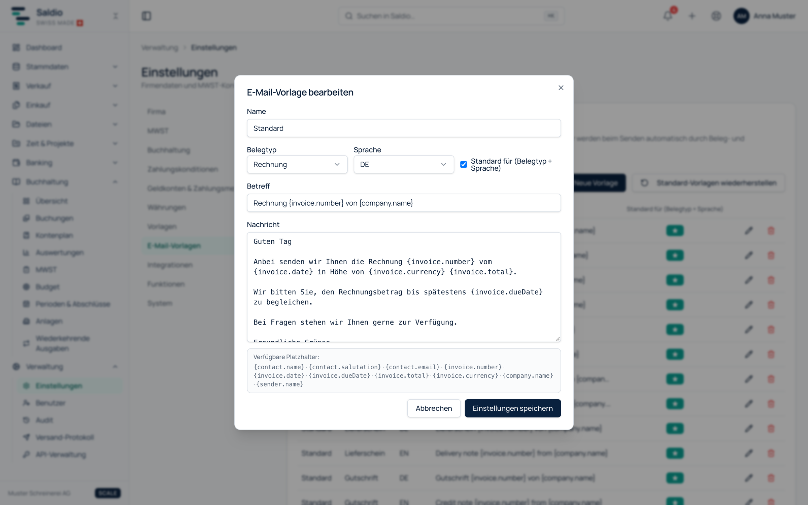The image size is (808, 505).
Task: Open the Anna Muster user avatar
Action: (x=741, y=16)
